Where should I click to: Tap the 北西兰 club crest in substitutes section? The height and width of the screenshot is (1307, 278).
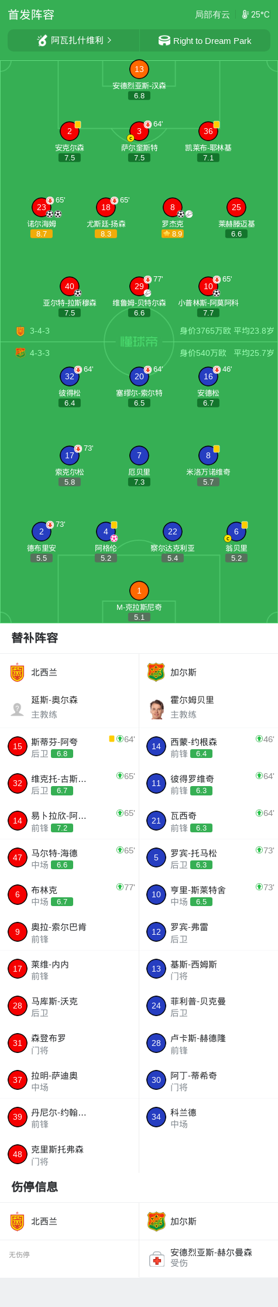(x=17, y=673)
